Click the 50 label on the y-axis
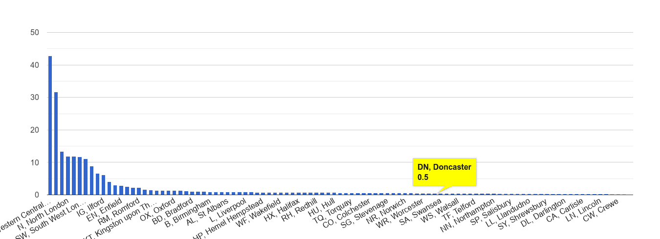The height and width of the screenshot is (239, 660). [35, 32]
